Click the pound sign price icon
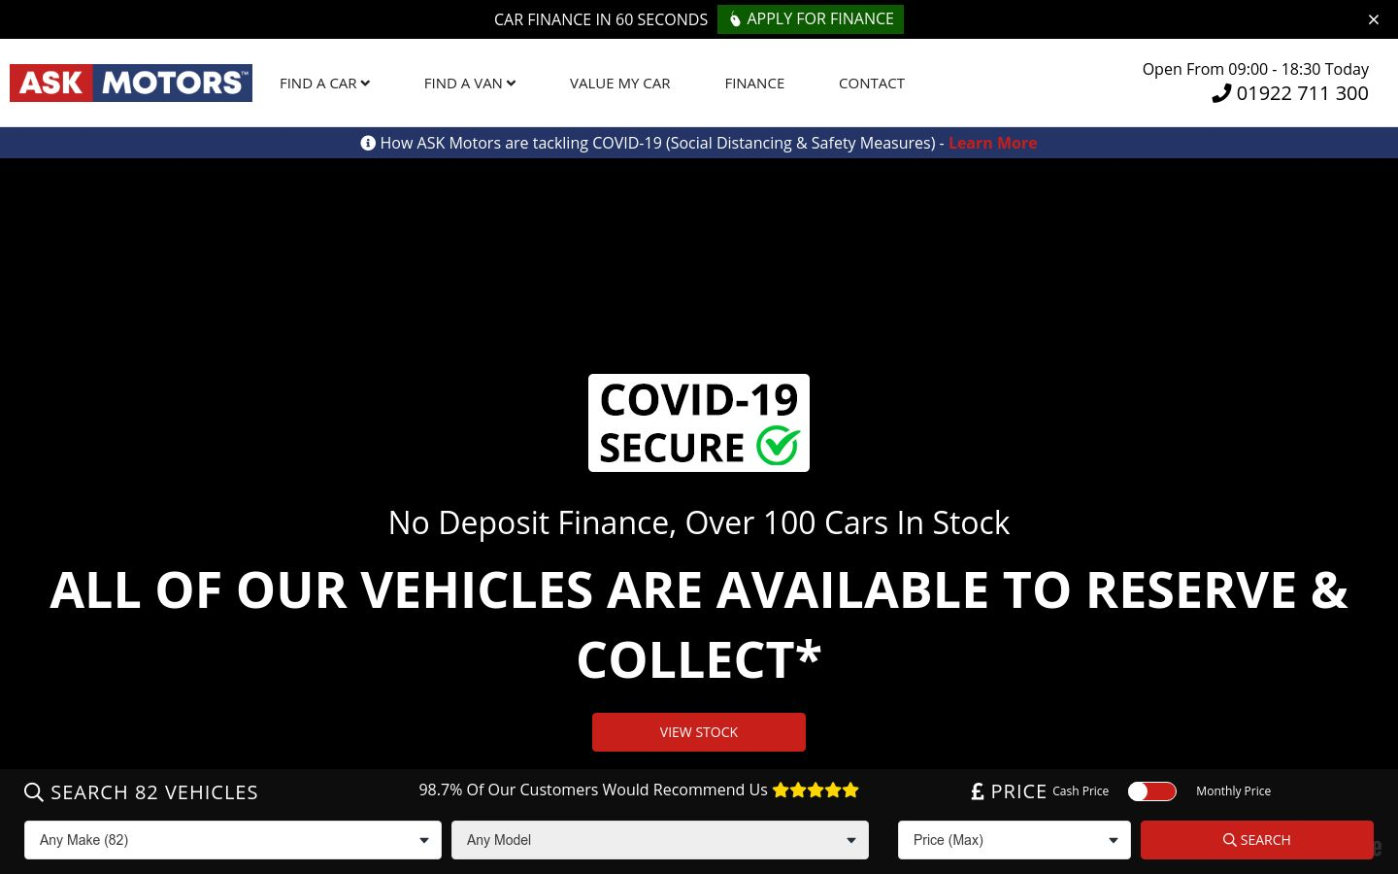Viewport: 1398px width, 874px height. [x=978, y=791]
